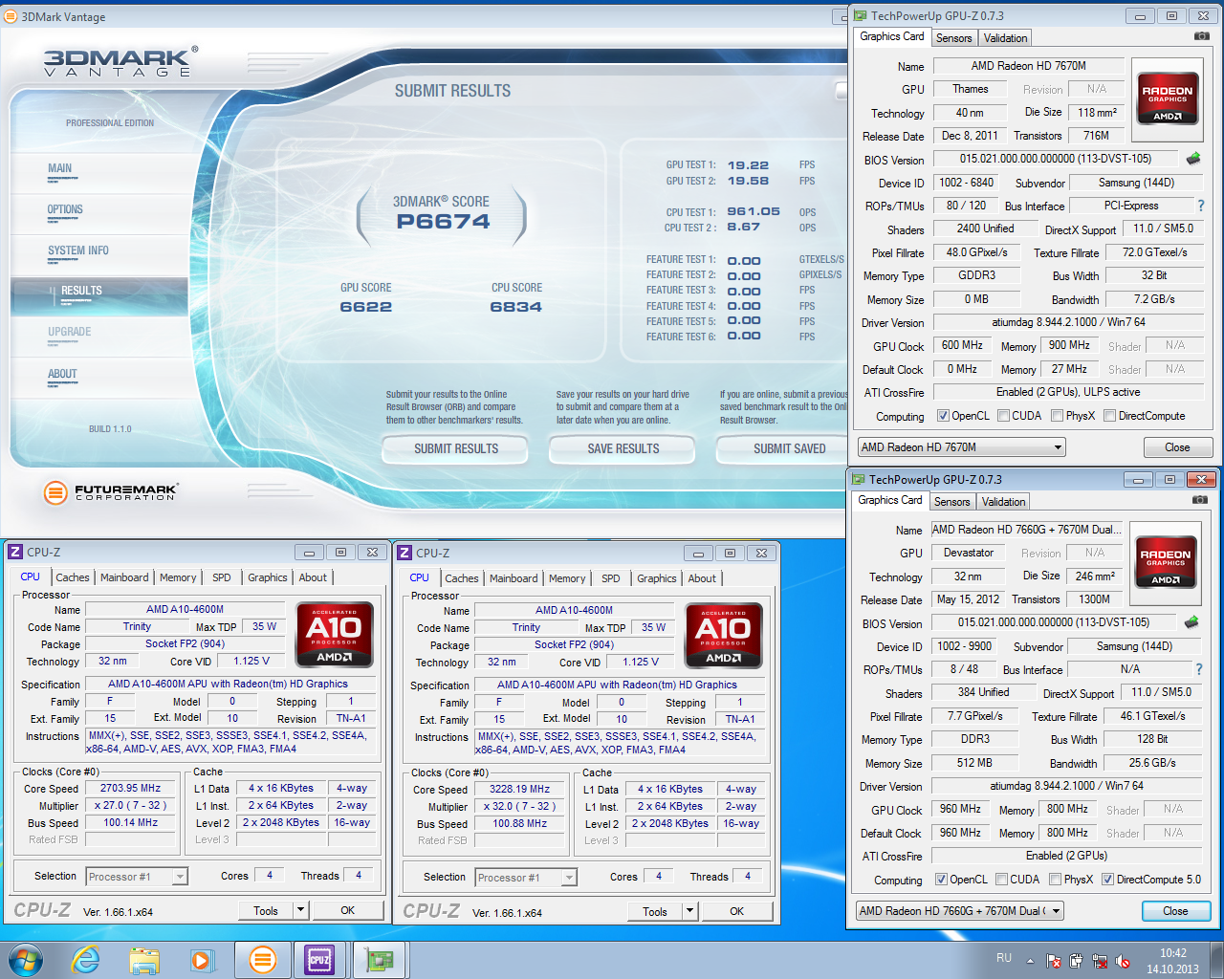Viewport: 1224px width, 979px height.
Task: Click the camera screenshot icon in upper GPU-Z window
Action: click(x=1201, y=36)
